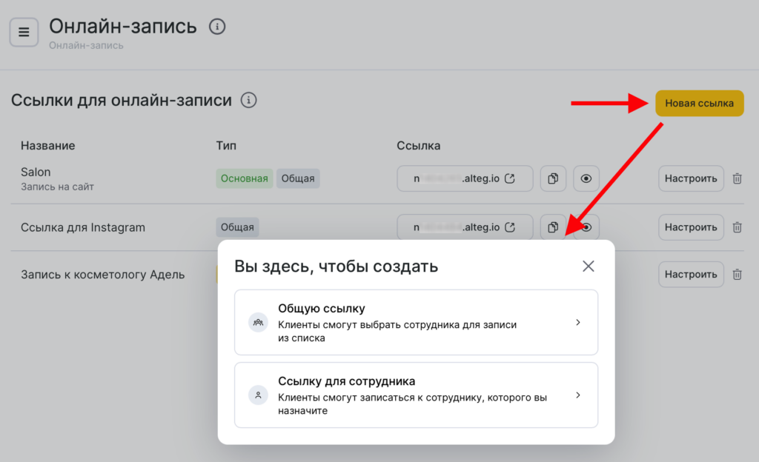This screenshot has width=759, height=462.
Task: Copy the Instagram booking link
Action: (553, 227)
